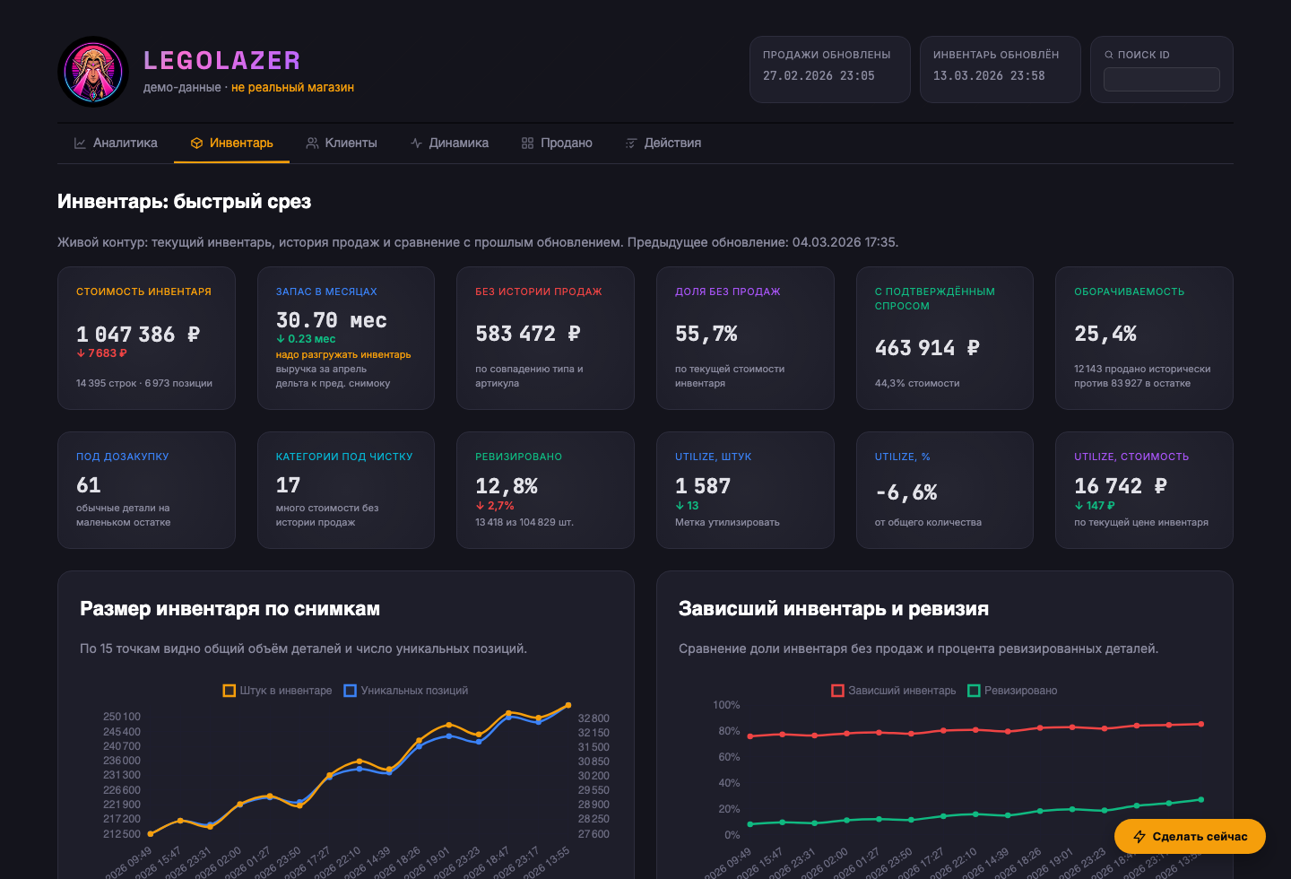Switch to the Клиенты tab
Screen dimensions: 1291x879
pyautogui.click(x=342, y=144)
